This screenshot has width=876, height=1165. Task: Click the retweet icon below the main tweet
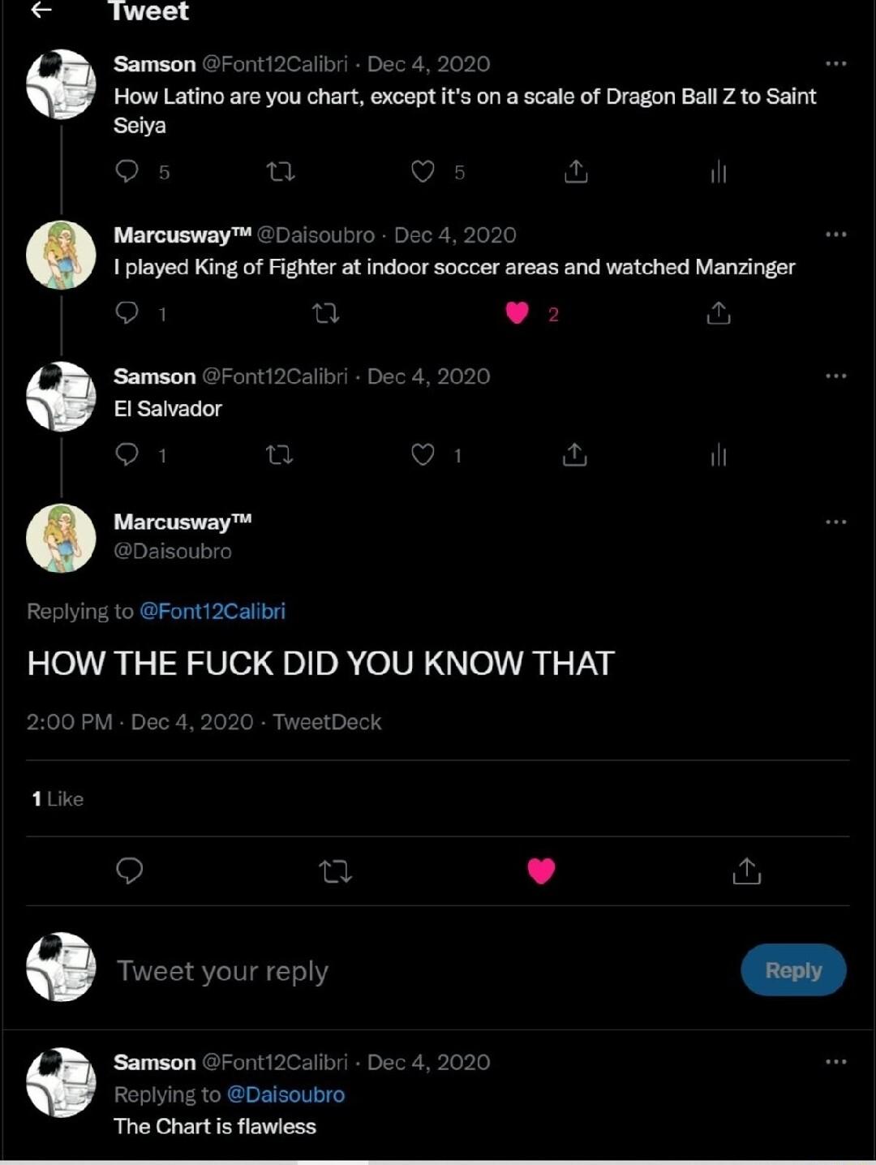[335, 872]
